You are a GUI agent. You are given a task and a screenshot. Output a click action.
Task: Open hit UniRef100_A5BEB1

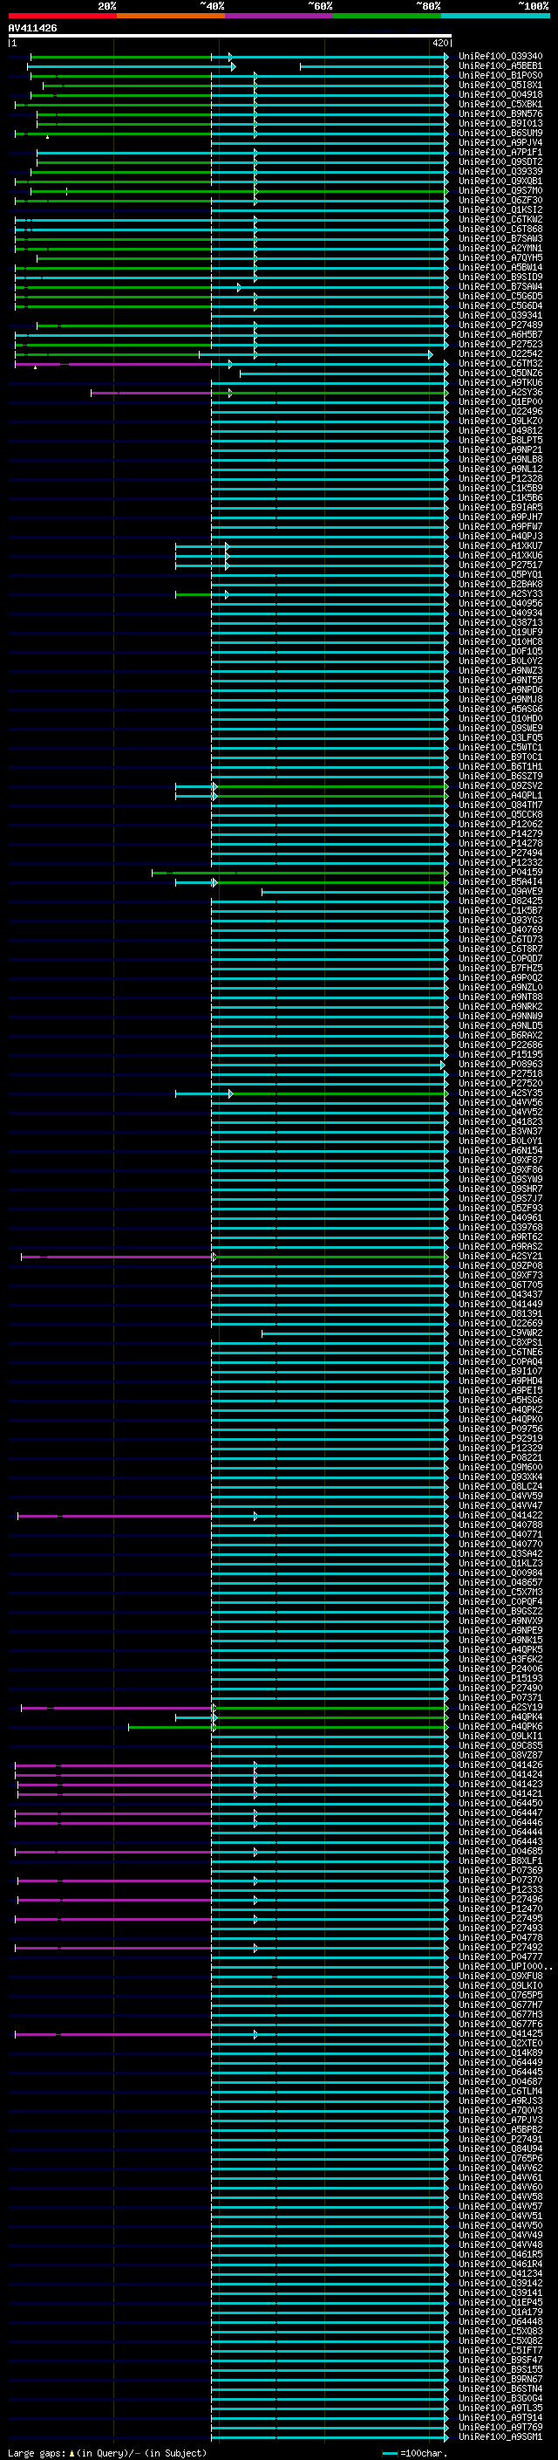tap(500, 66)
